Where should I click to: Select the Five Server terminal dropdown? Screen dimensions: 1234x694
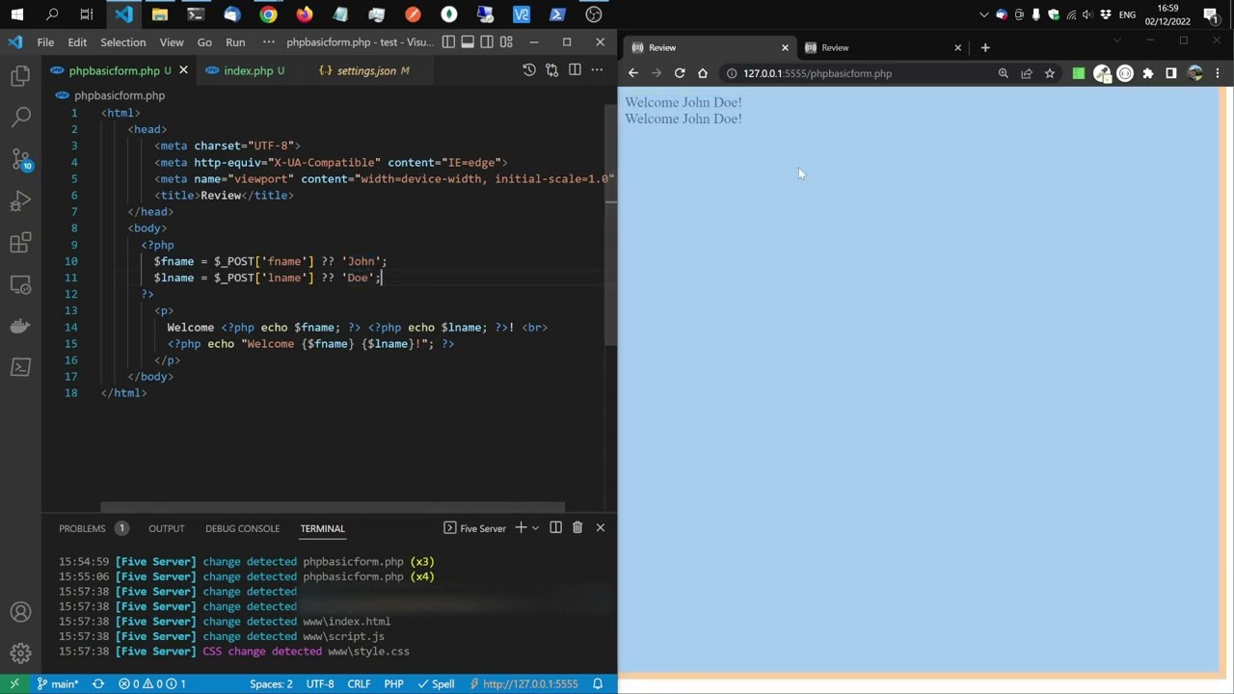coord(474,528)
